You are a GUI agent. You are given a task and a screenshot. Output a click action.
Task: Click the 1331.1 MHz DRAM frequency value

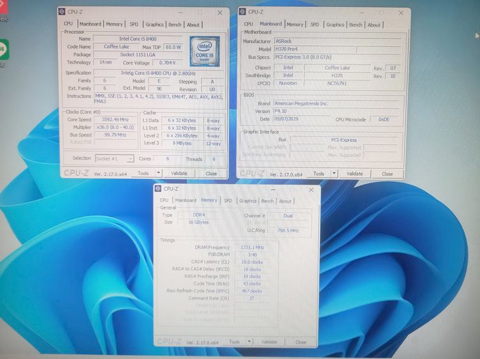click(252, 247)
